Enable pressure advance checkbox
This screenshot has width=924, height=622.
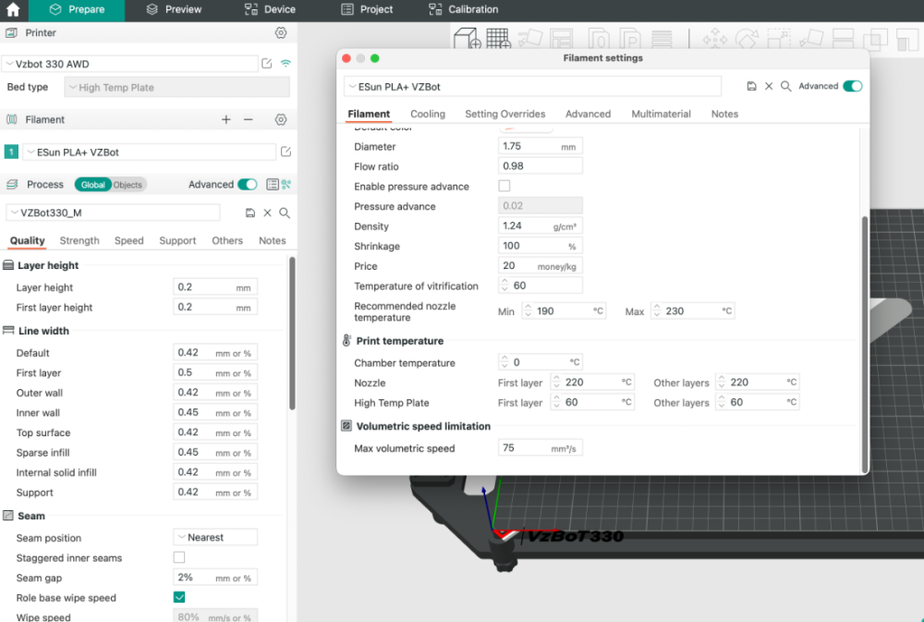(x=505, y=187)
